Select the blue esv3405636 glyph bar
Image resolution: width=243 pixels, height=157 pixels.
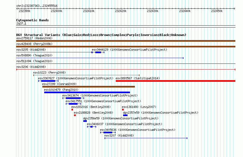click(108, 132)
